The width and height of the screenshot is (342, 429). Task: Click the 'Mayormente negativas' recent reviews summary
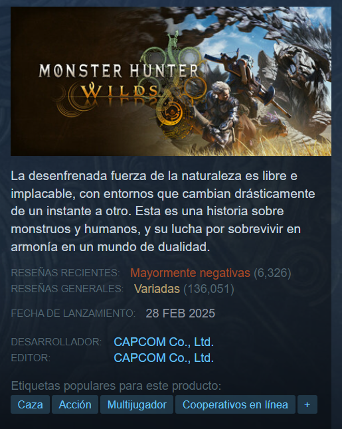(190, 273)
